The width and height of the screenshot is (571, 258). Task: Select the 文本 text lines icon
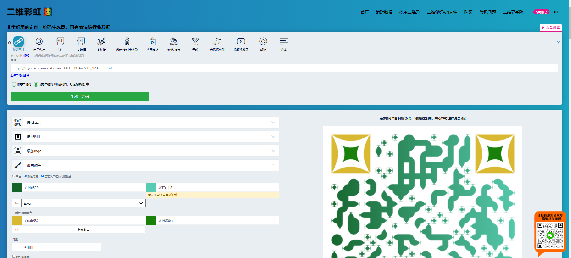click(x=284, y=41)
